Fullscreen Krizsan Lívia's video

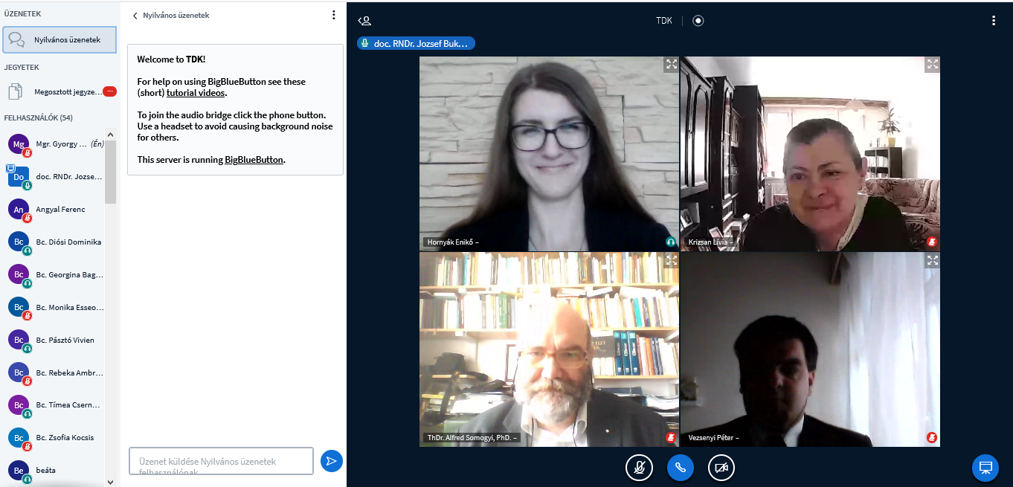932,65
